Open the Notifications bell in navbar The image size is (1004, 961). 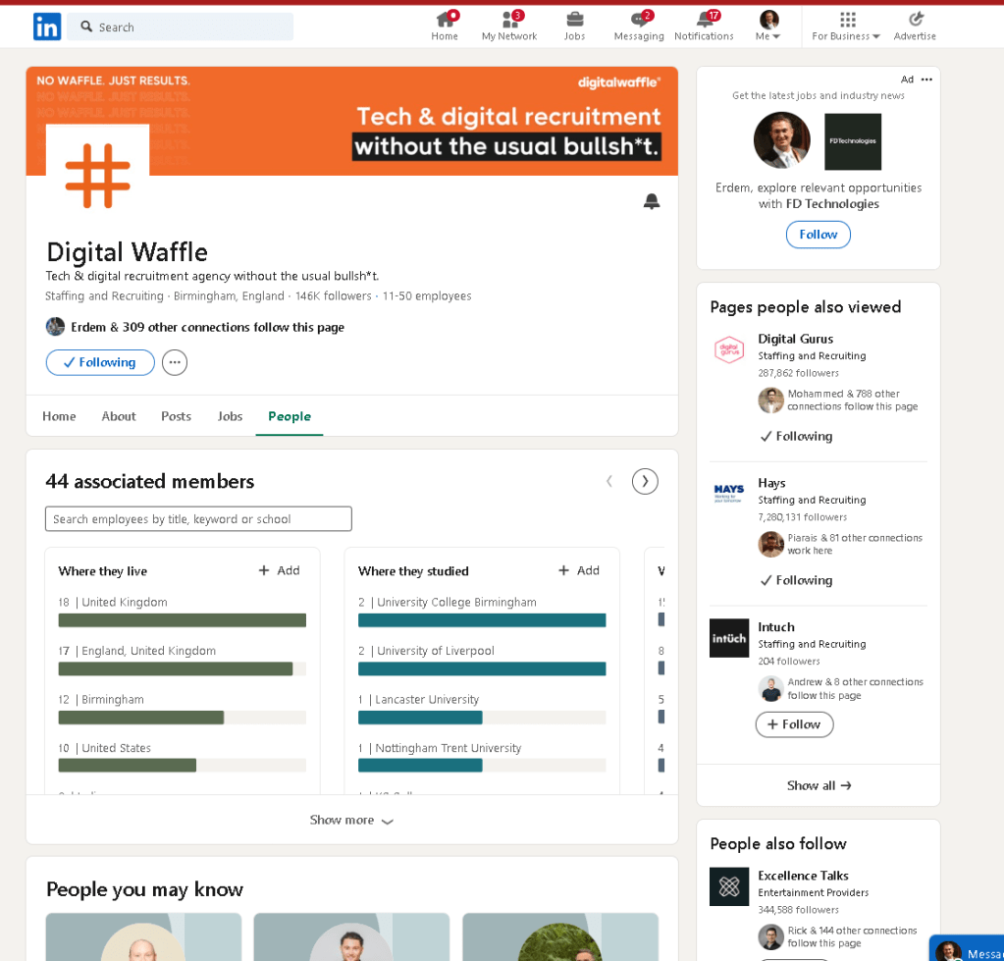[x=704, y=27]
